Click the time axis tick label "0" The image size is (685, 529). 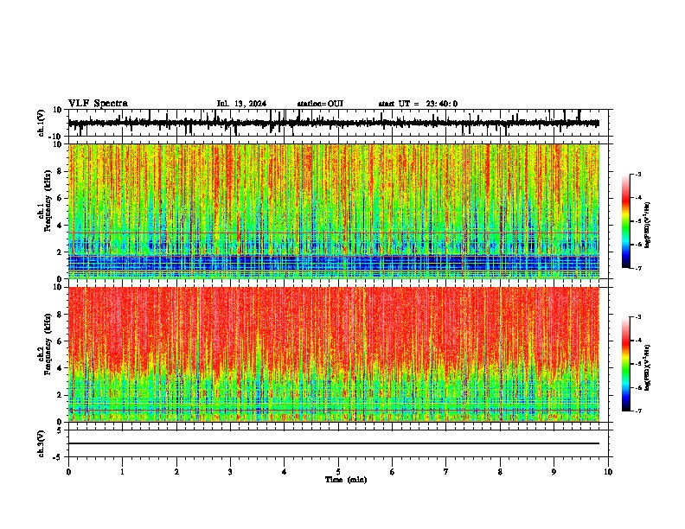(x=68, y=472)
